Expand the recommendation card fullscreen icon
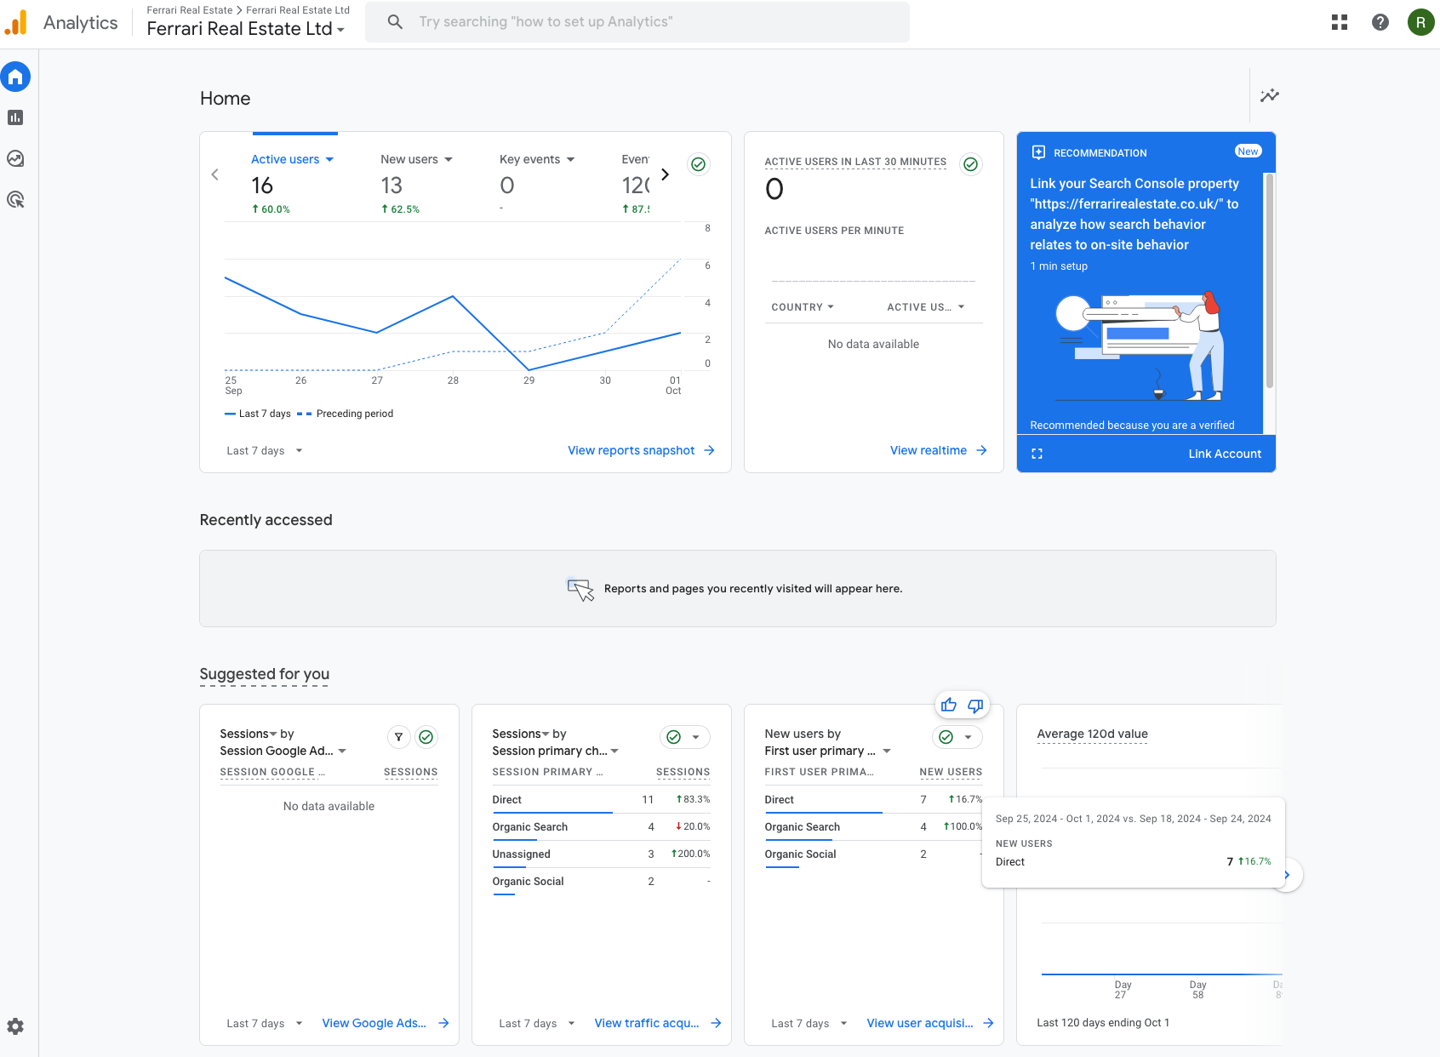1440x1057 pixels. tap(1037, 454)
